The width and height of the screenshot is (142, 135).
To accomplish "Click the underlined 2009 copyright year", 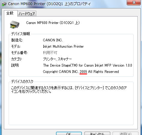I will coord(83,72).
